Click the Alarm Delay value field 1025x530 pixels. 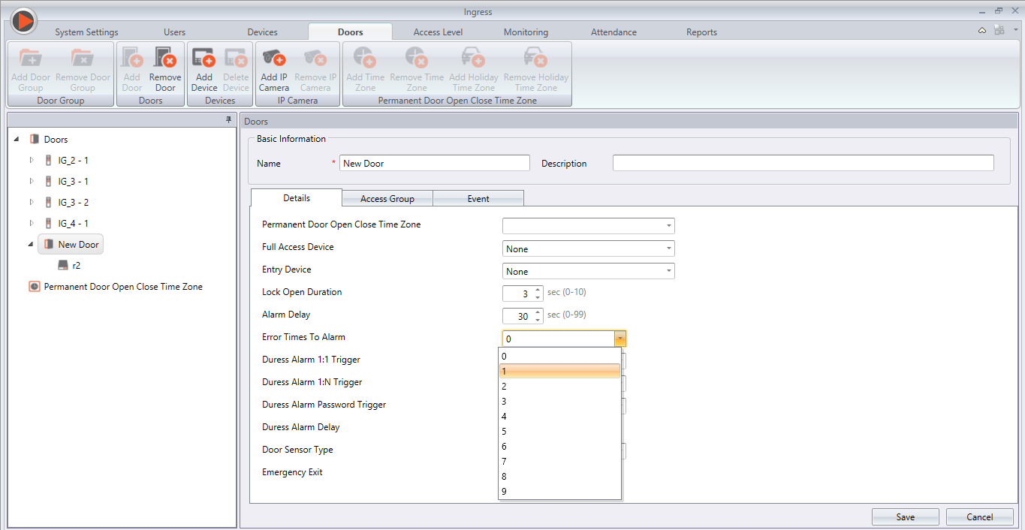pos(517,316)
